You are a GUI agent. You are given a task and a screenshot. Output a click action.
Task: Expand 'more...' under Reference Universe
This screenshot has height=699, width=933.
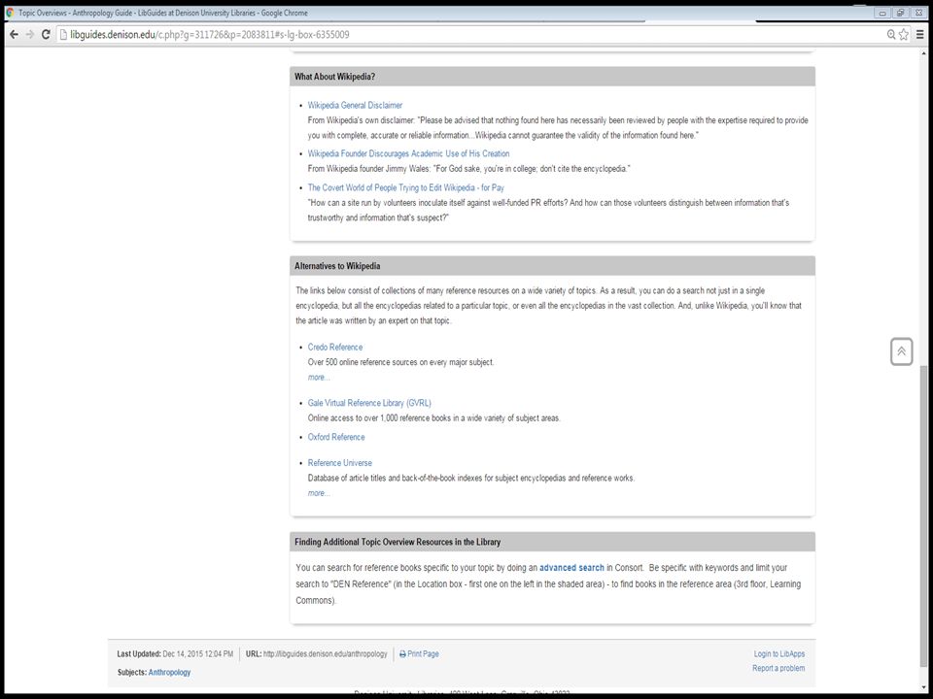click(x=319, y=493)
